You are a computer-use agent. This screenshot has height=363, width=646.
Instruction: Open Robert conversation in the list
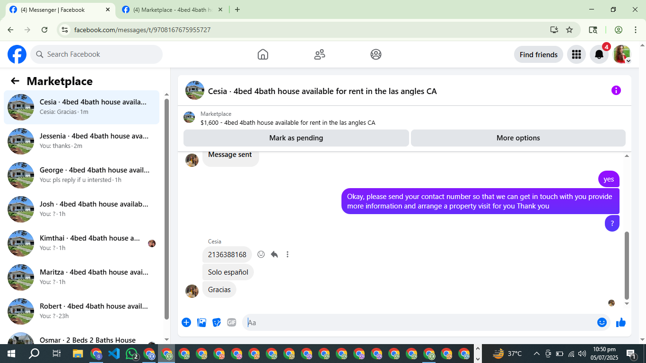tap(81, 311)
